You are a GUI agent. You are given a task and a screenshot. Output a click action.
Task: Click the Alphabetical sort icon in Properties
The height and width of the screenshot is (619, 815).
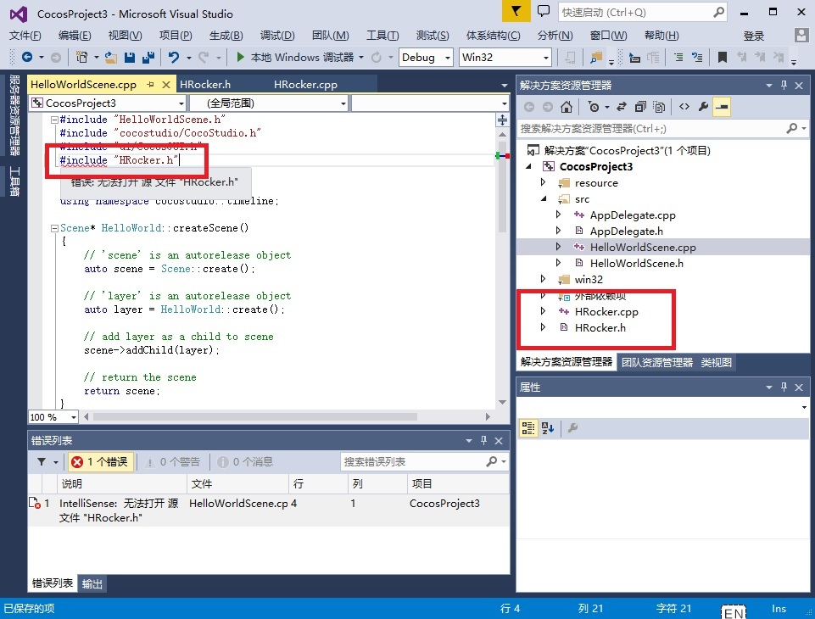548,428
